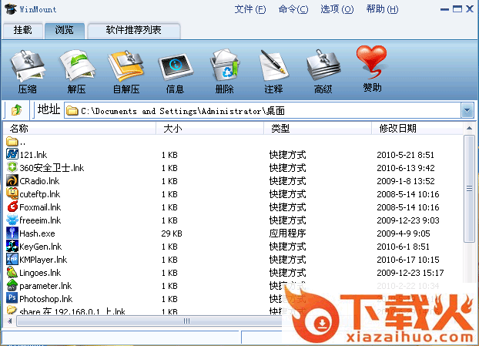The height and width of the screenshot is (346, 479).
Task: Click the 地址 address label
Action: (49, 109)
